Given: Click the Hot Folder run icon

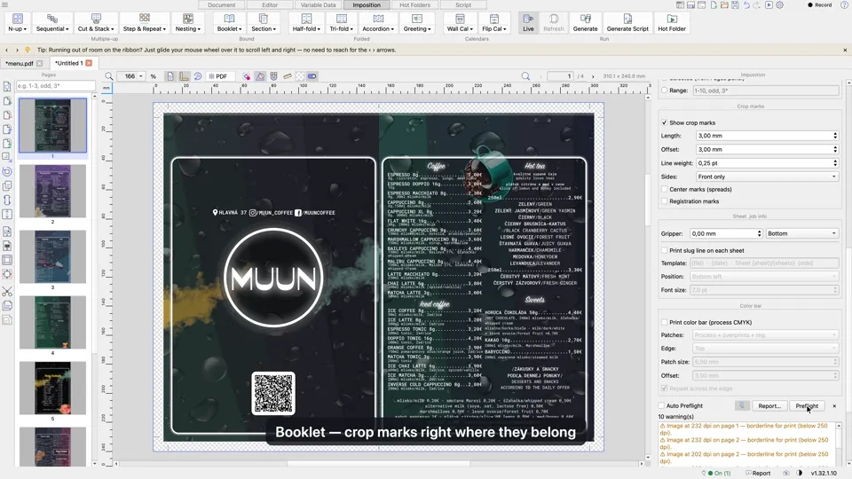Looking at the screenshot, I should (x=672, y=23).
